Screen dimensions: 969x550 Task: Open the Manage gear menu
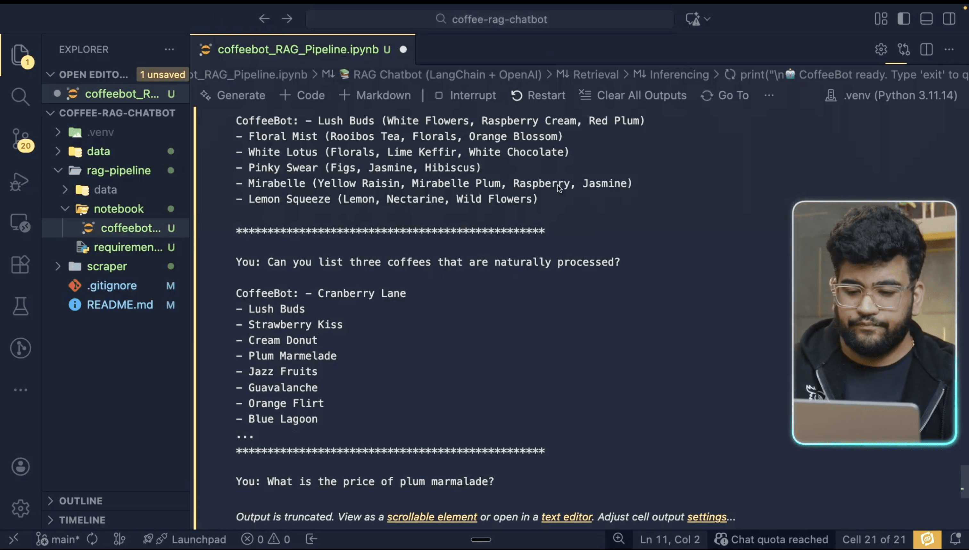point(20,508)
